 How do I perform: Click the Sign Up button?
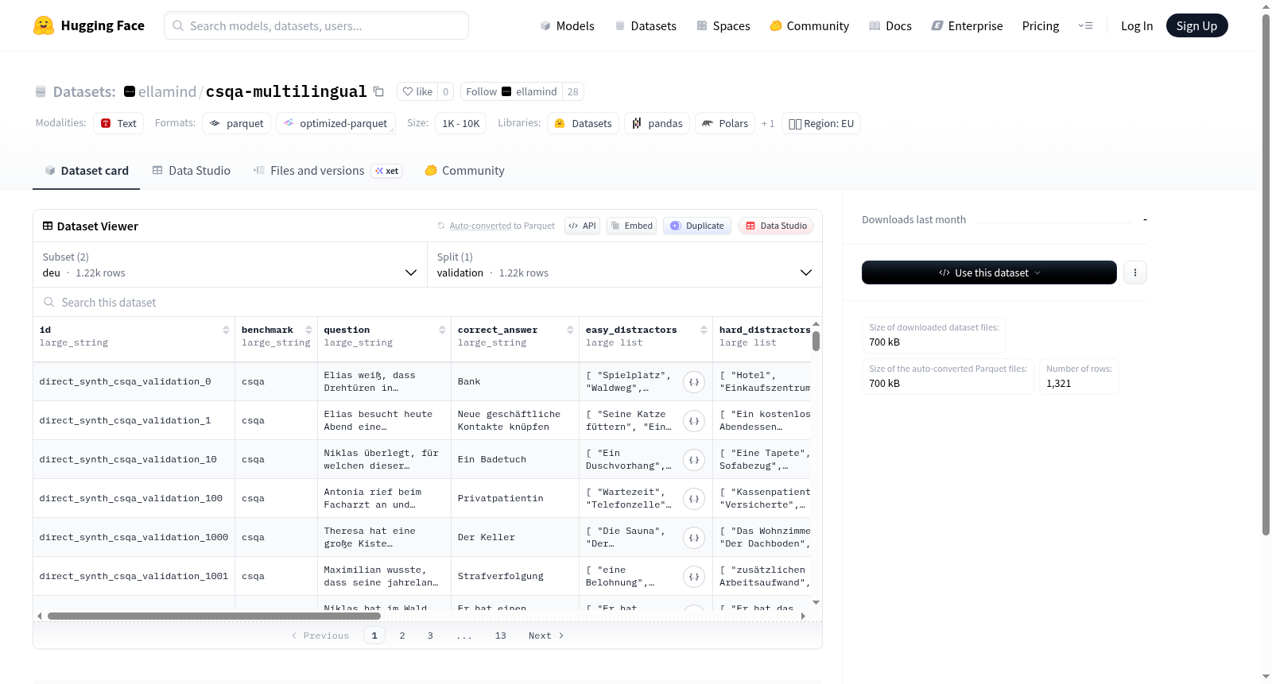pos(1196,25)
